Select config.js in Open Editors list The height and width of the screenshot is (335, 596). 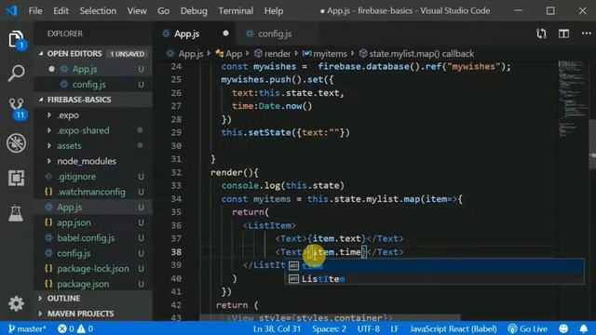click(x=93, y=85)
